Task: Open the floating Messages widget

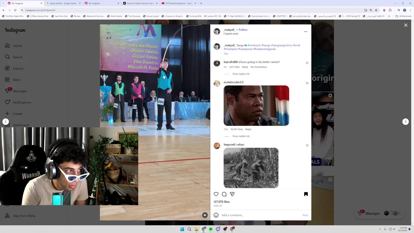Action: point(379,213)
